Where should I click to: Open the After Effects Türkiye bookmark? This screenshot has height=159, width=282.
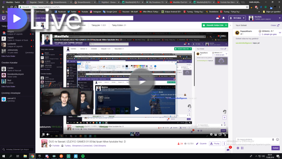149,12
